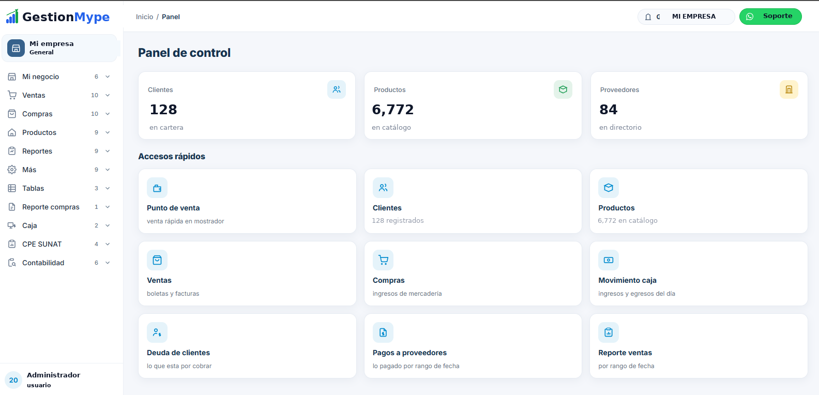819x395 pixels.
Task: Click the 128 clients count value
Action: click(163, 110)
